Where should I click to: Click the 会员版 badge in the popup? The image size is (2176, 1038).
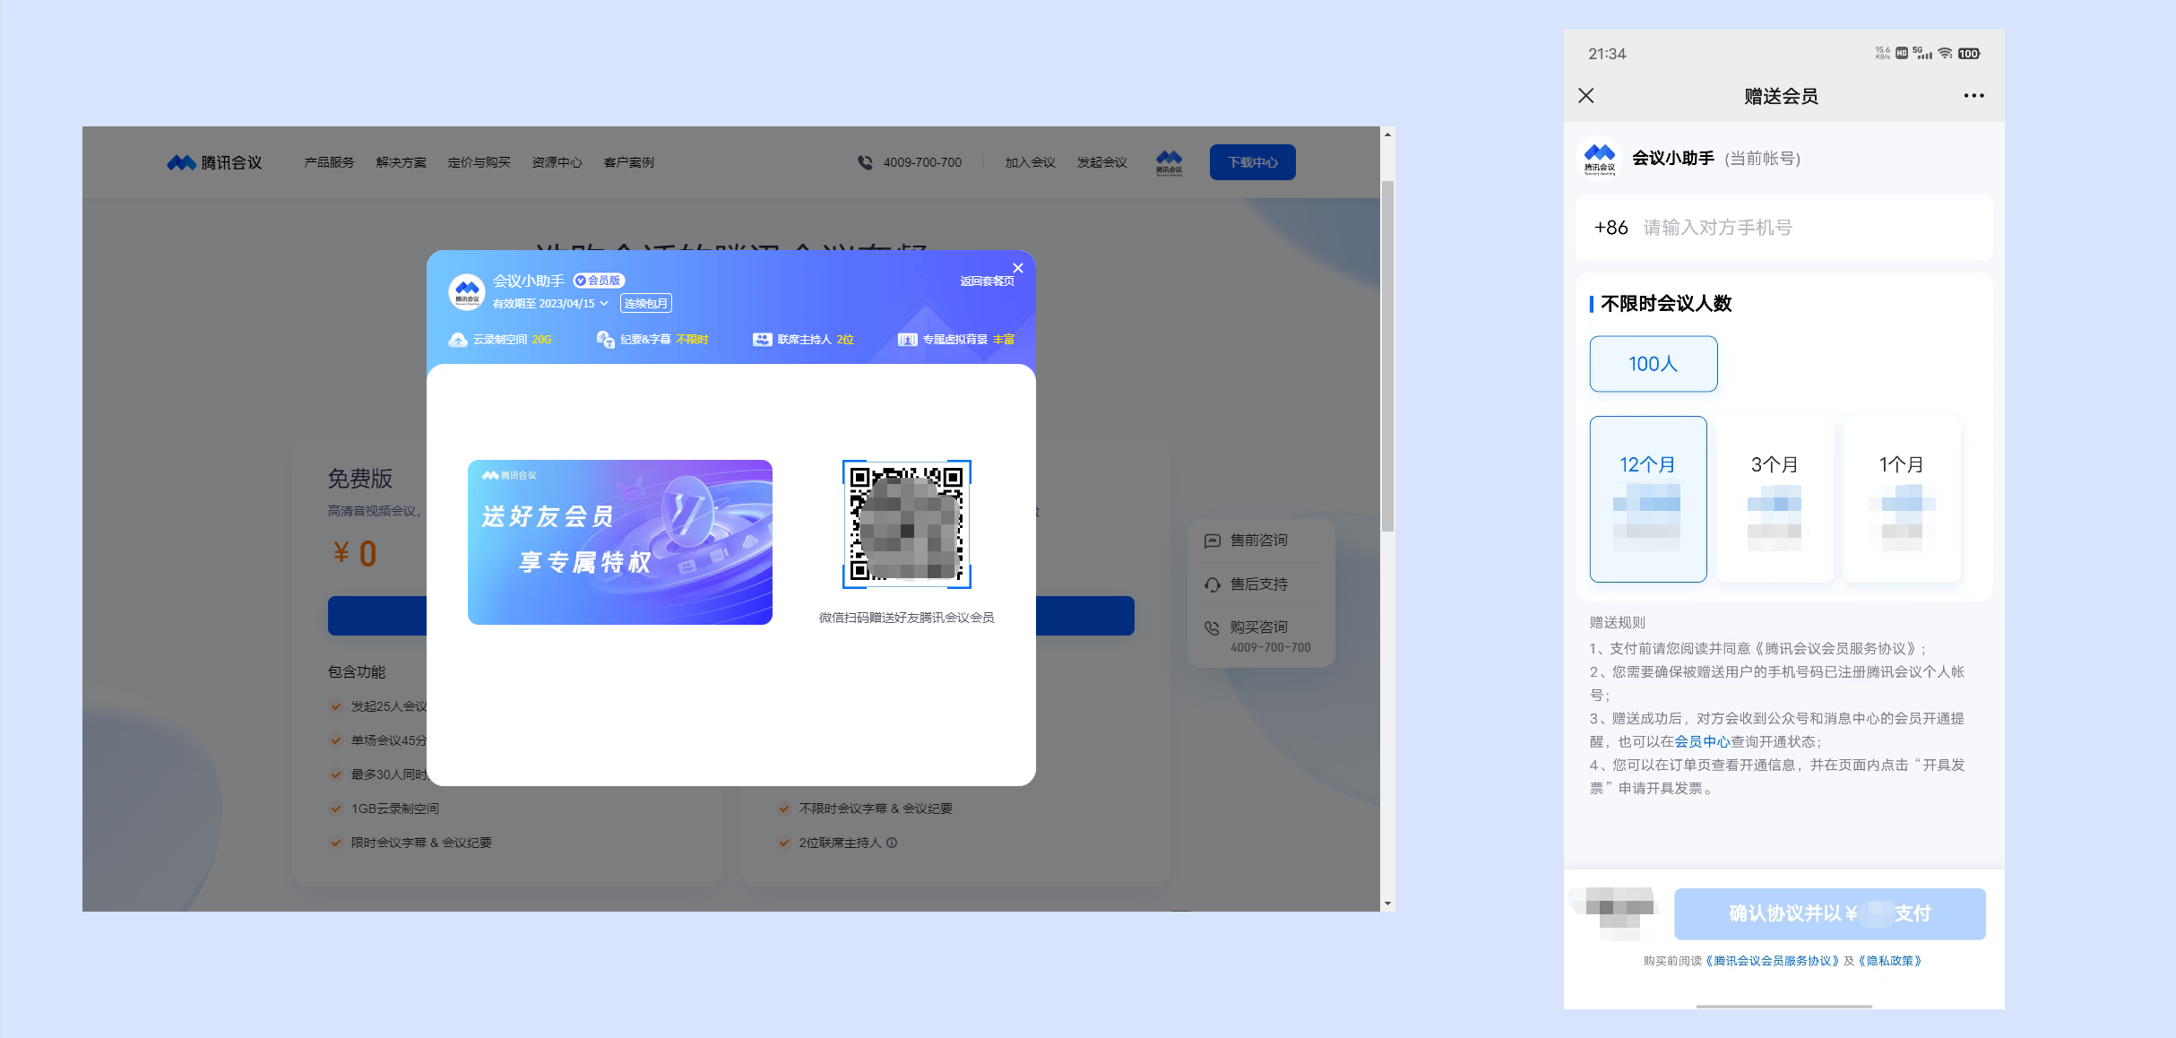click(599, 281)
